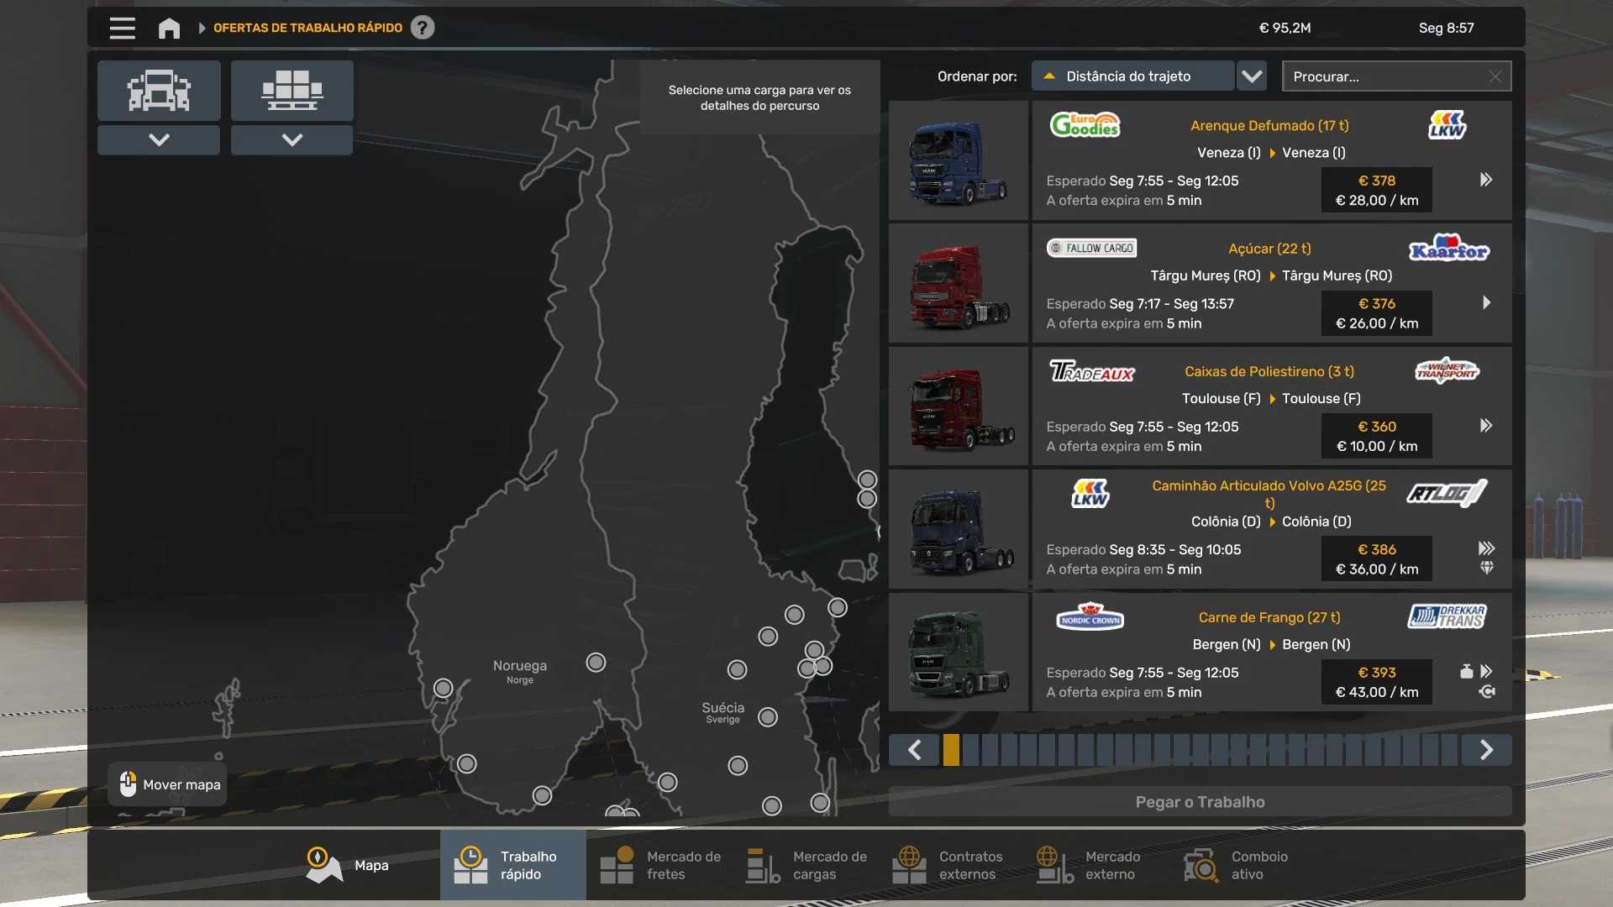This screenshot has height=907, width=1613.
Task: Click the Pegar o Trabalho button
Action: coord(1200,802)
